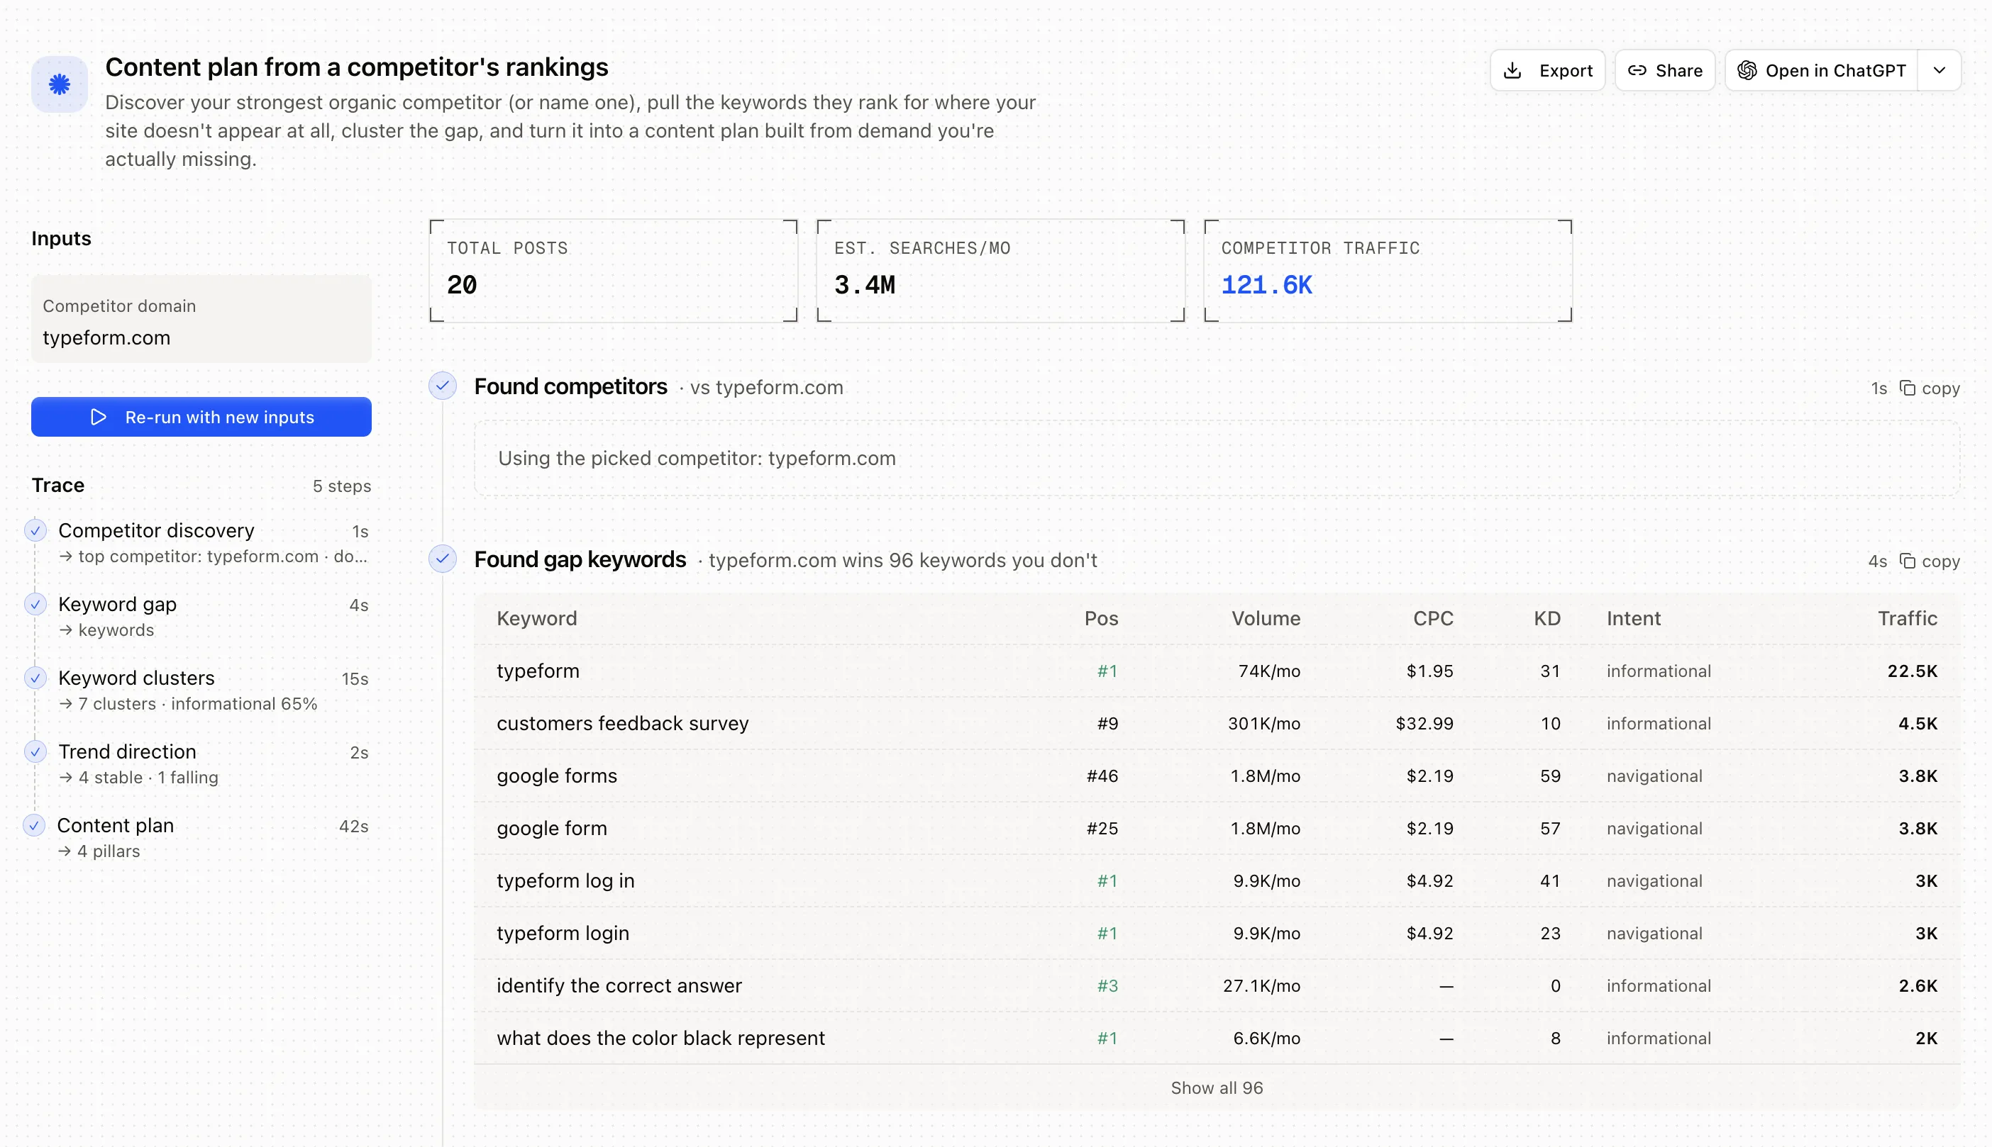The height and width of the screenshot is (1147, 1992).
Task: Copy the Found competitors section
Action: pyautogui.click(x=1930, y=388)
